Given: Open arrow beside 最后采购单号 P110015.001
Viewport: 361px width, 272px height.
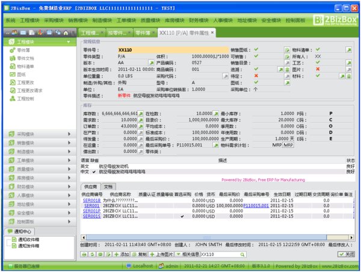Looking at the screenshot, I should pyautogui.click(x=216, y=145).
